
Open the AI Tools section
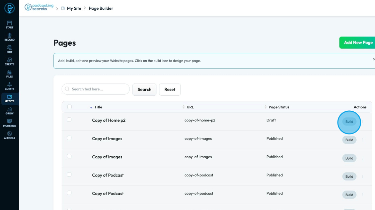click(9, 136)
